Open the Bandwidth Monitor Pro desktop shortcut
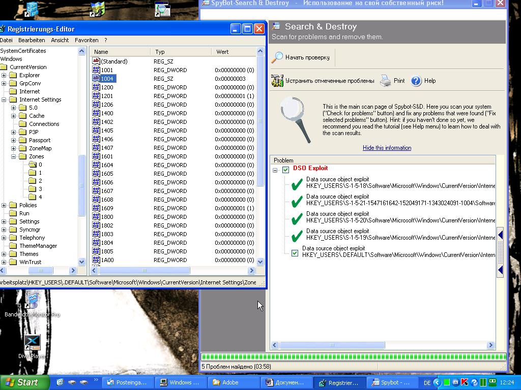The height and width of the screenshot is (390, 521). [x=32, y=305]
